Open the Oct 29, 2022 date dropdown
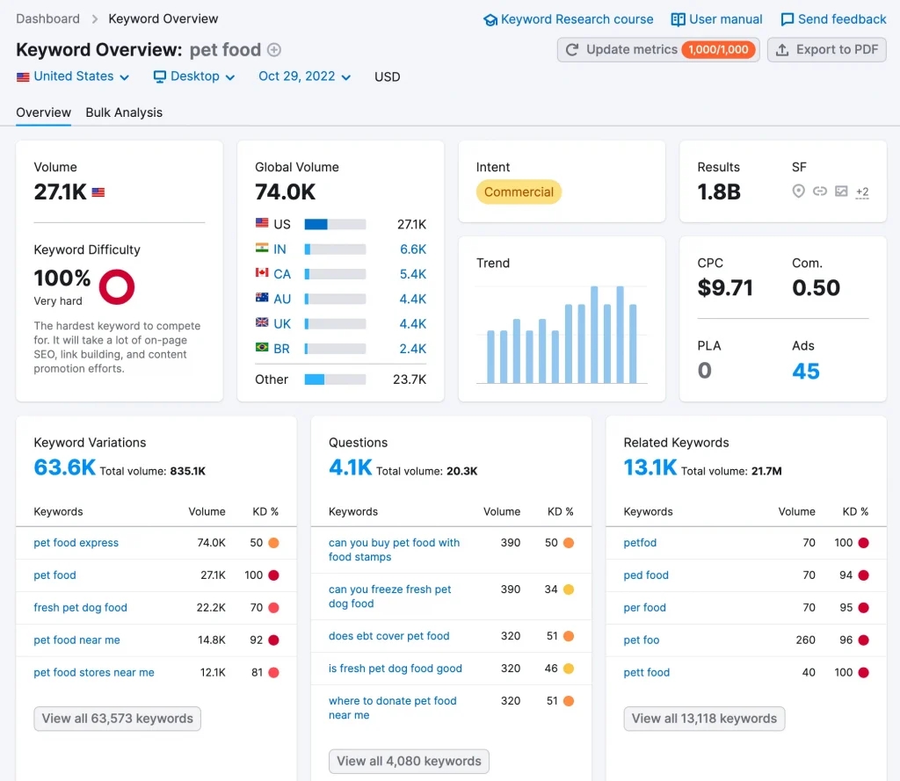Screen dimensions: 900x781 click(305, 77)
